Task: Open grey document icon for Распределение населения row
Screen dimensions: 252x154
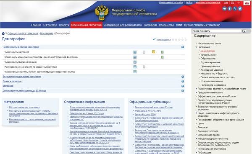Action: [x=144, y=67]
